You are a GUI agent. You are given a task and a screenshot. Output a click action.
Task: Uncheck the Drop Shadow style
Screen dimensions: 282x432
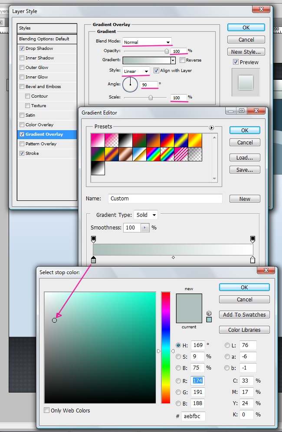[22, 49]
